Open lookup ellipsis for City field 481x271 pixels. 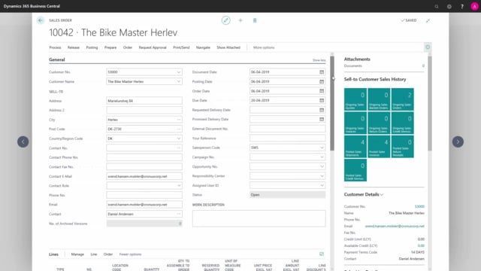click(179, 120)
